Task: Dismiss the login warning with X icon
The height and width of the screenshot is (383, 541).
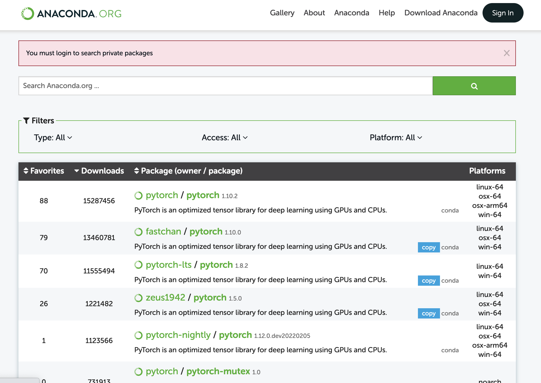Action: point(506,53)
